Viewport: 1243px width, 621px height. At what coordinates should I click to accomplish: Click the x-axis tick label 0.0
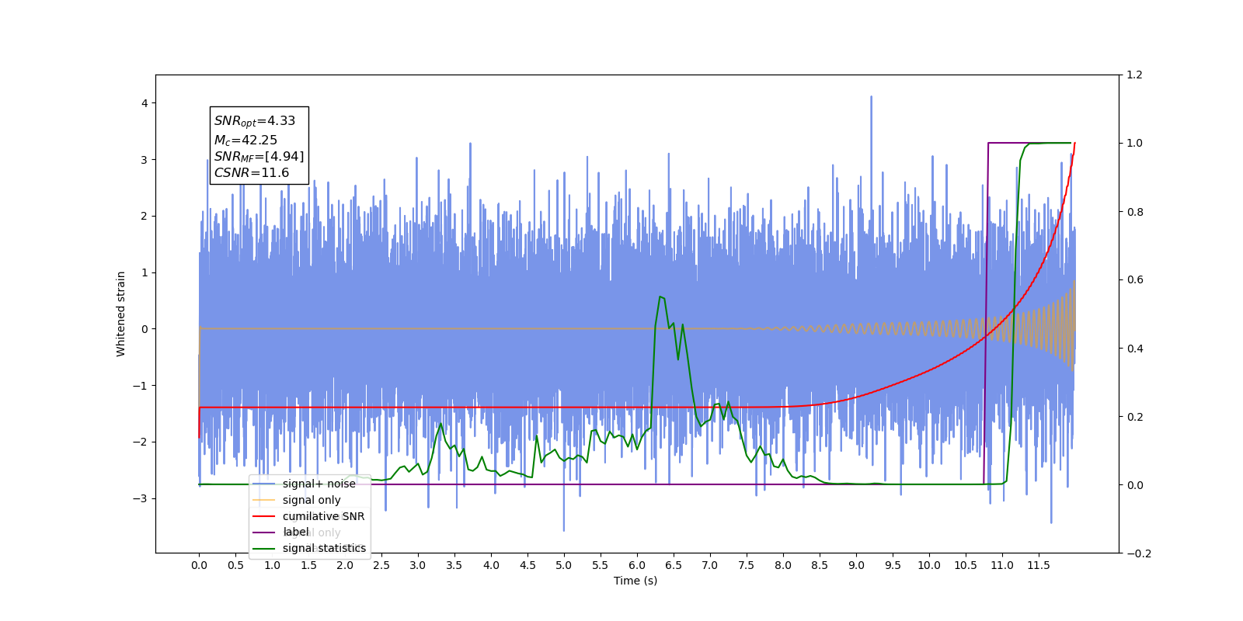199,565
